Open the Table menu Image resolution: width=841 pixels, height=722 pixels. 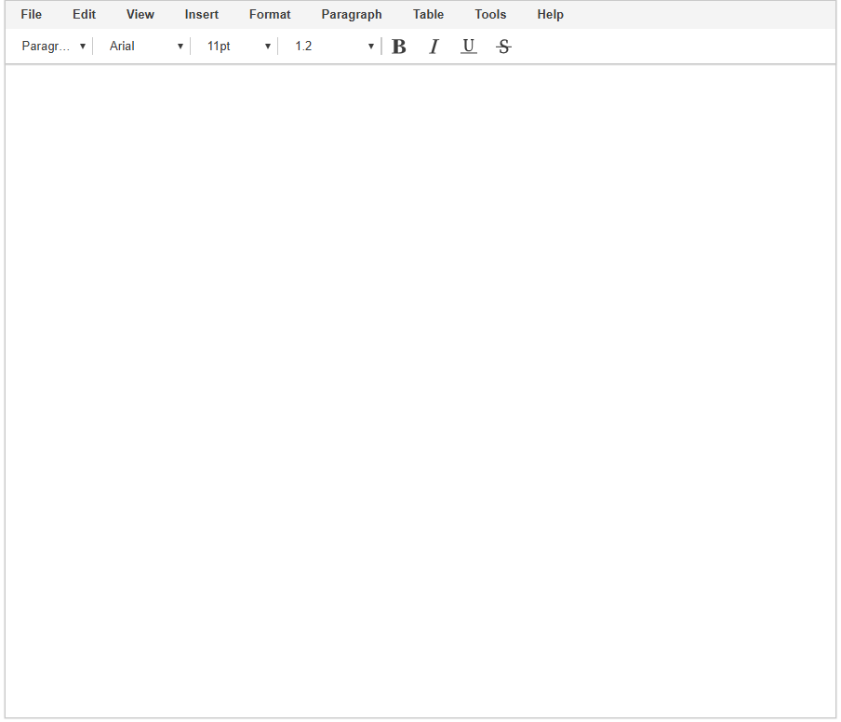point(428,15)
